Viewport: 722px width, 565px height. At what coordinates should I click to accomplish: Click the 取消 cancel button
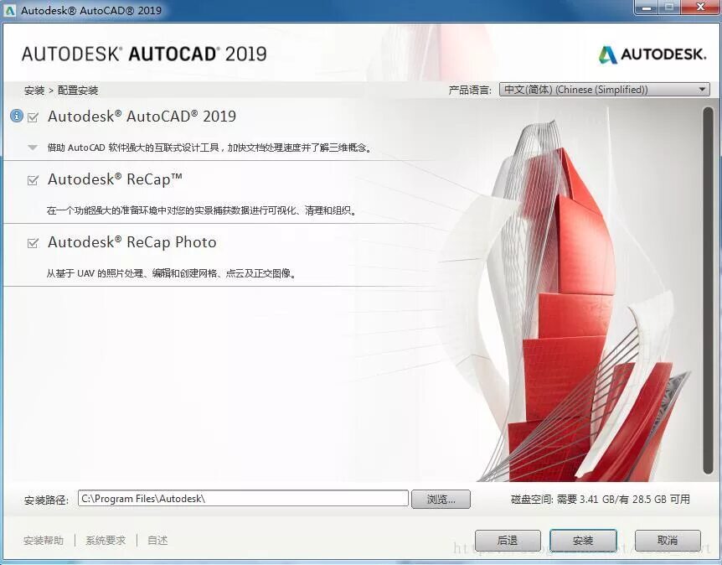(668, 540)
